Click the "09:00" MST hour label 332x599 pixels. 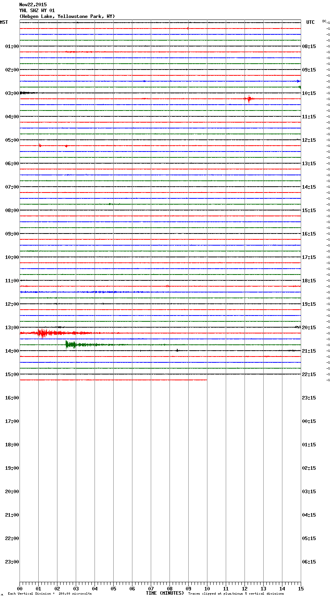[x=12, y=234]
